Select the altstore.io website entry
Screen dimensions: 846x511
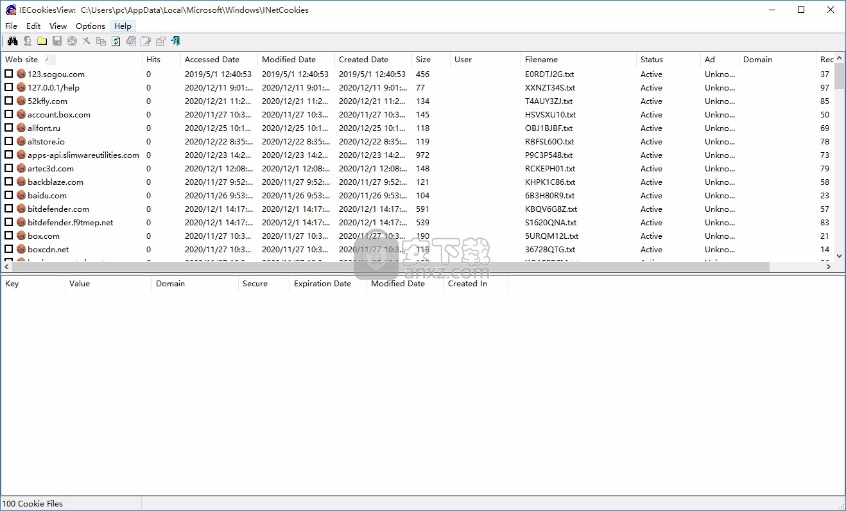pyautogui.click(x=46, y=141)
